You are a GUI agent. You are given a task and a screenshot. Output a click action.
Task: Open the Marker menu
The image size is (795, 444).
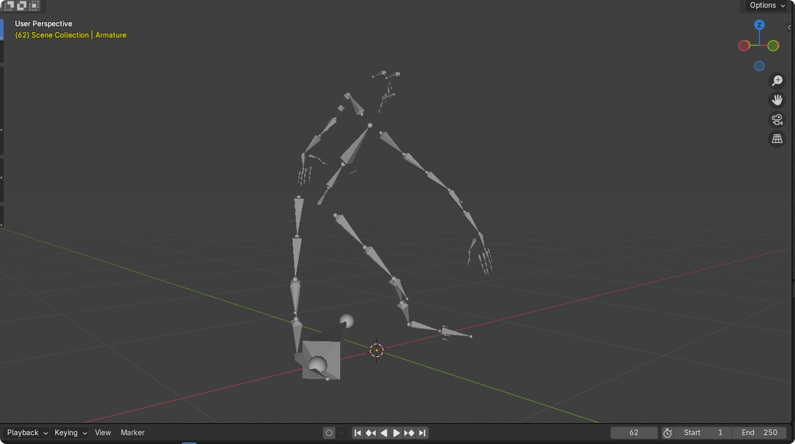click(x=132, y=433)
